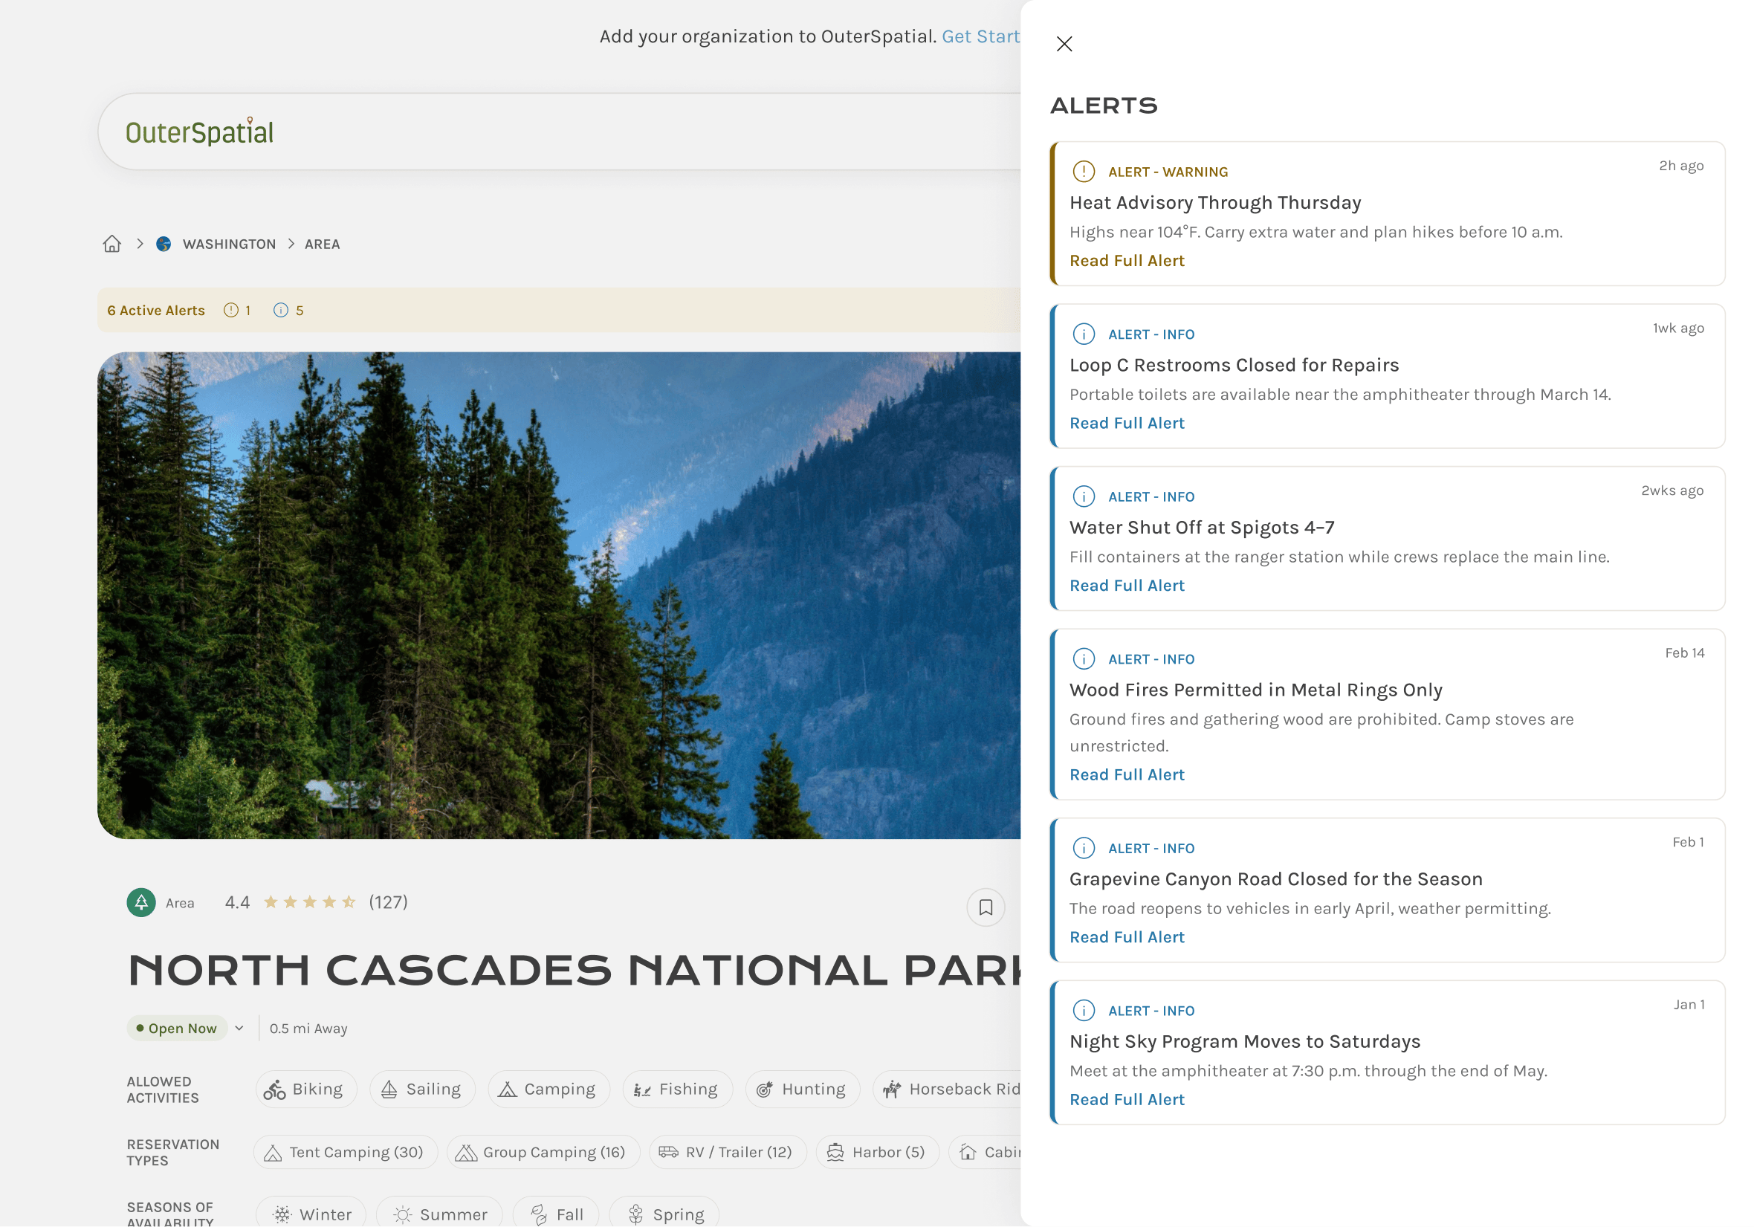
Task: Click the info icon on Loop C Restrooms alert
Action: (x=1084, y=334)
